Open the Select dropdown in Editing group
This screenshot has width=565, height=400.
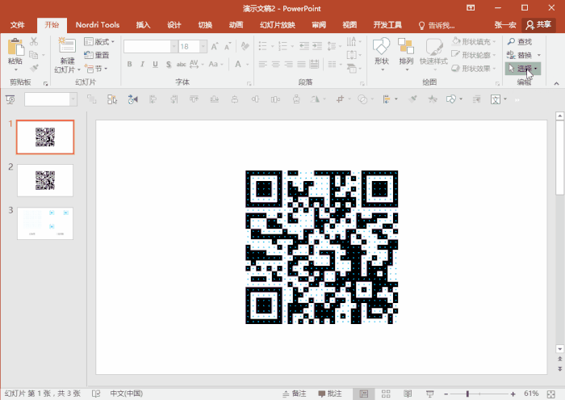click(x=522, y=69)
